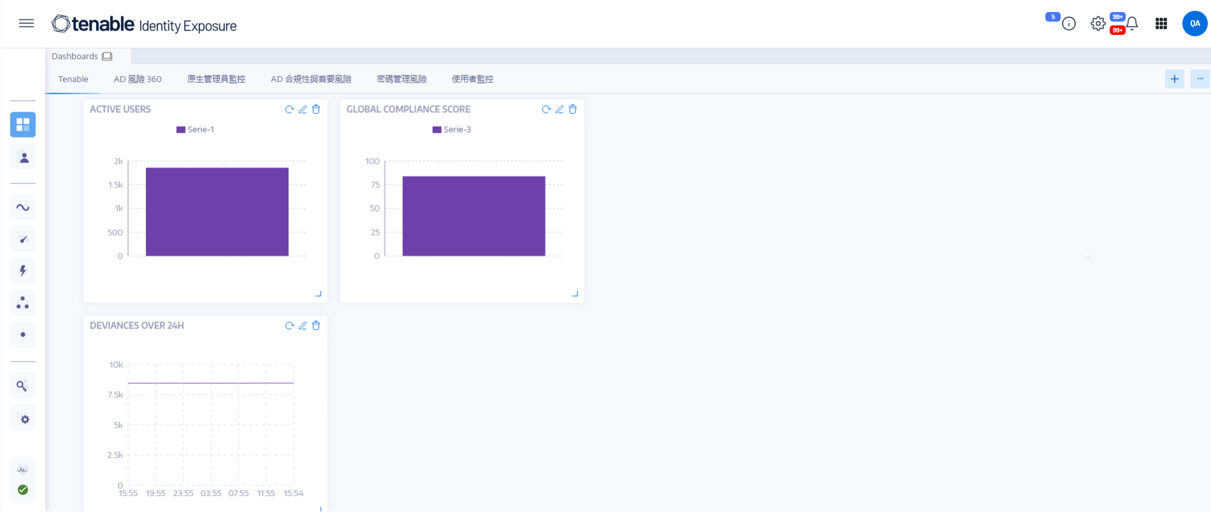Edit the Deviances Over 24H widget

[x=303, y=325]
